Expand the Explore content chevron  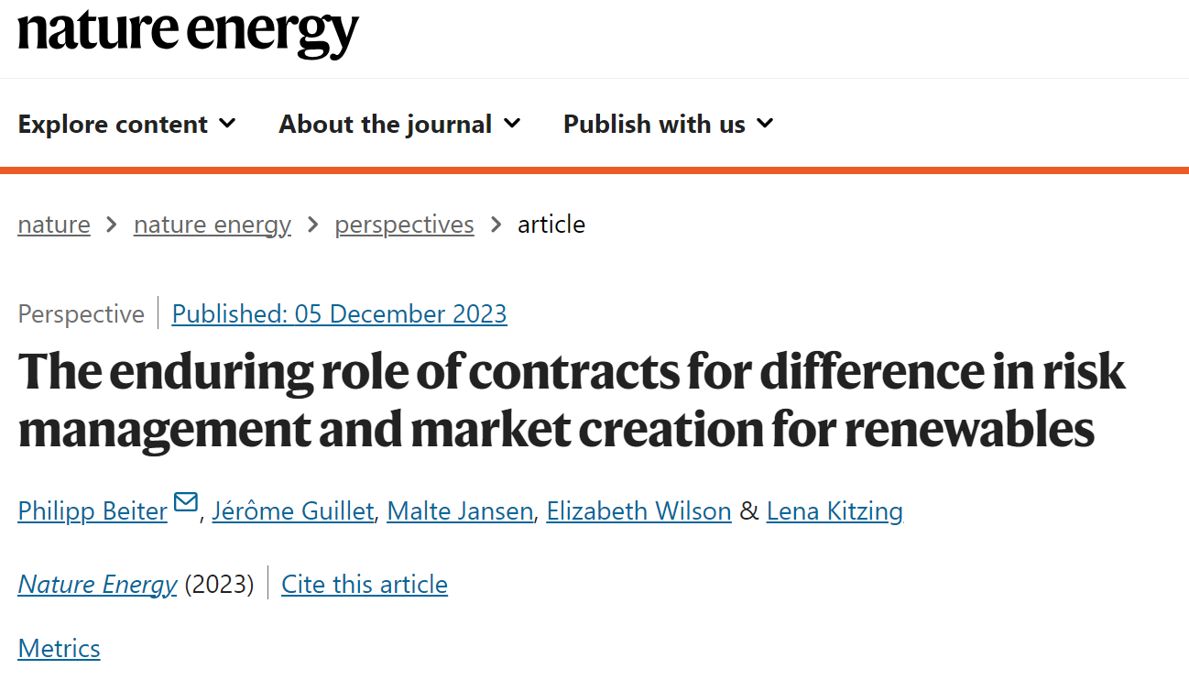point(227,123)
